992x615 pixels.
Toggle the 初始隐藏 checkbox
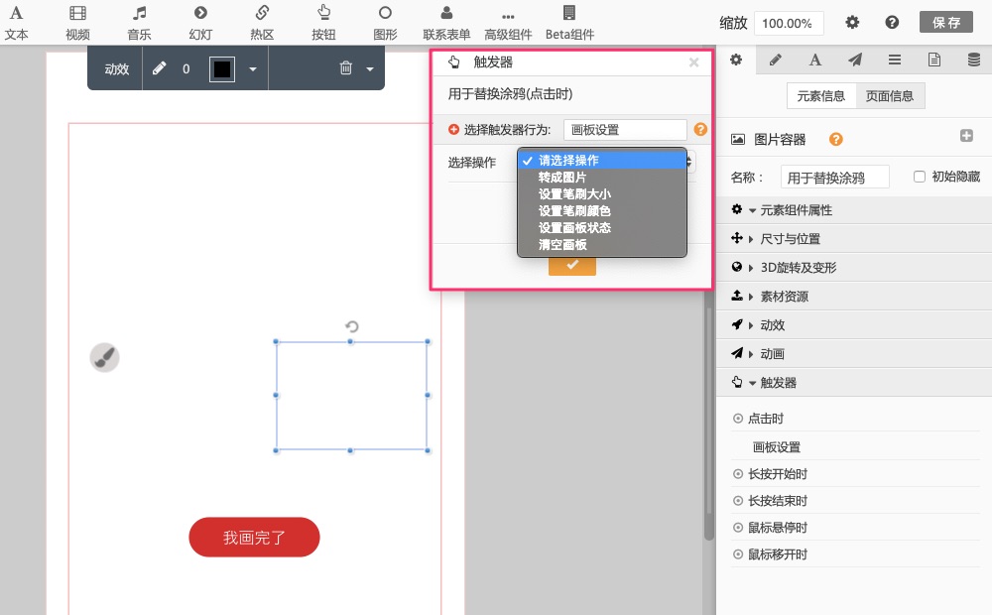click(x=920, y=177)
